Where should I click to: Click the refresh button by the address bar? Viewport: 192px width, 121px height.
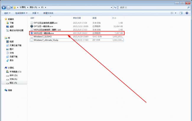coord(115,7)
